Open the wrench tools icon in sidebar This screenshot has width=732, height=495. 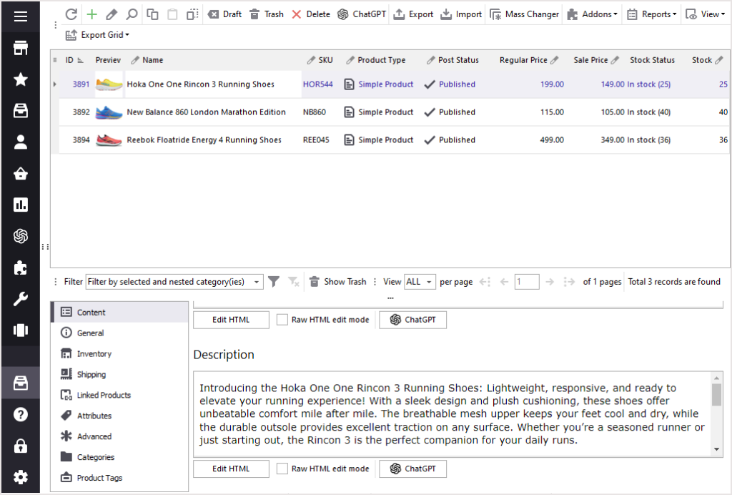21,298
